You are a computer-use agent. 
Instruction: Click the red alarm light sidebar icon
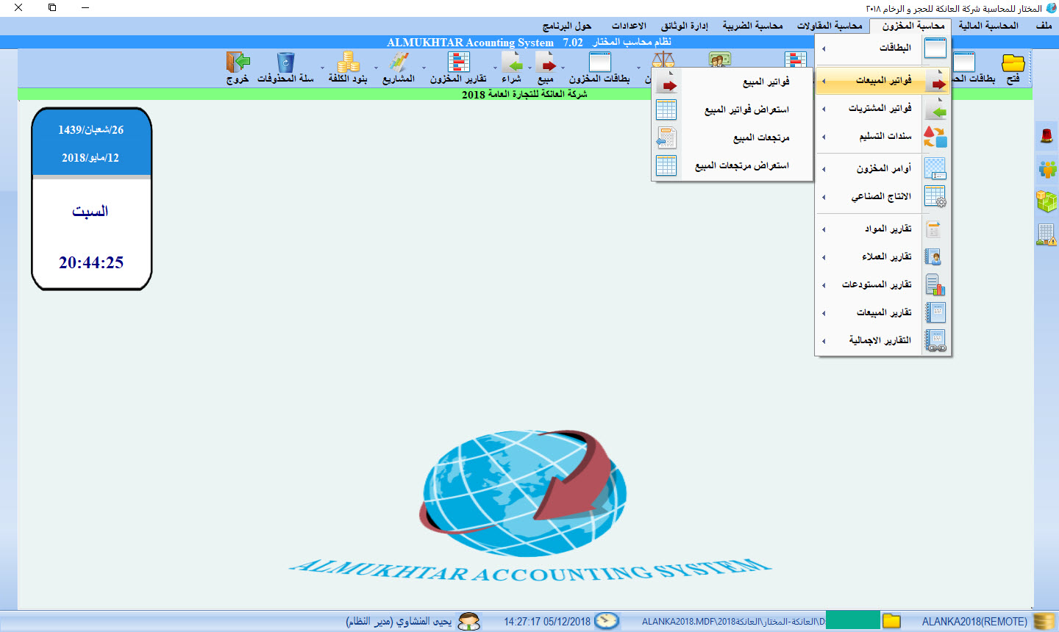[x=1046, y=135]
